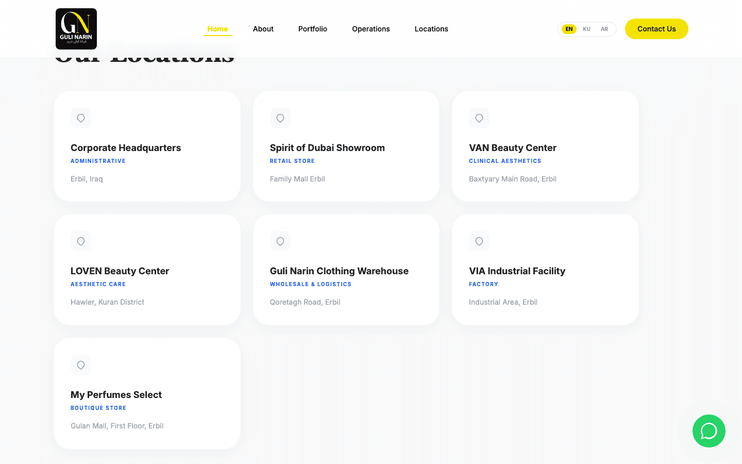Go to the Home nav item

[x=217, y=29]
